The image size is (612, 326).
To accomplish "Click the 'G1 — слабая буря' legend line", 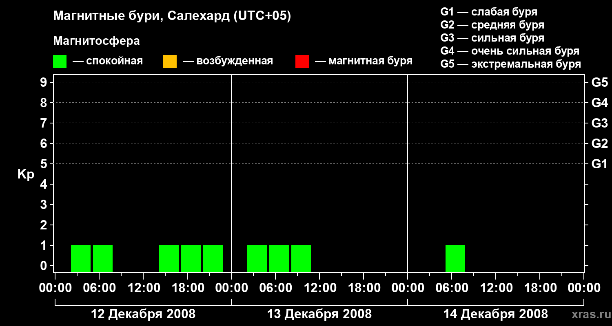I will tap(489, 12).
